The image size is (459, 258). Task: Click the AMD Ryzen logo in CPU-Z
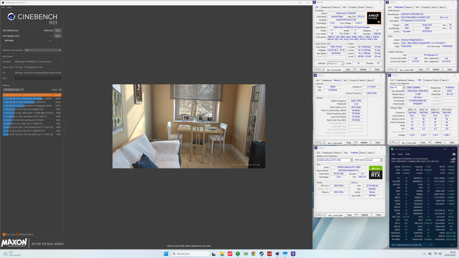(374, 18)
